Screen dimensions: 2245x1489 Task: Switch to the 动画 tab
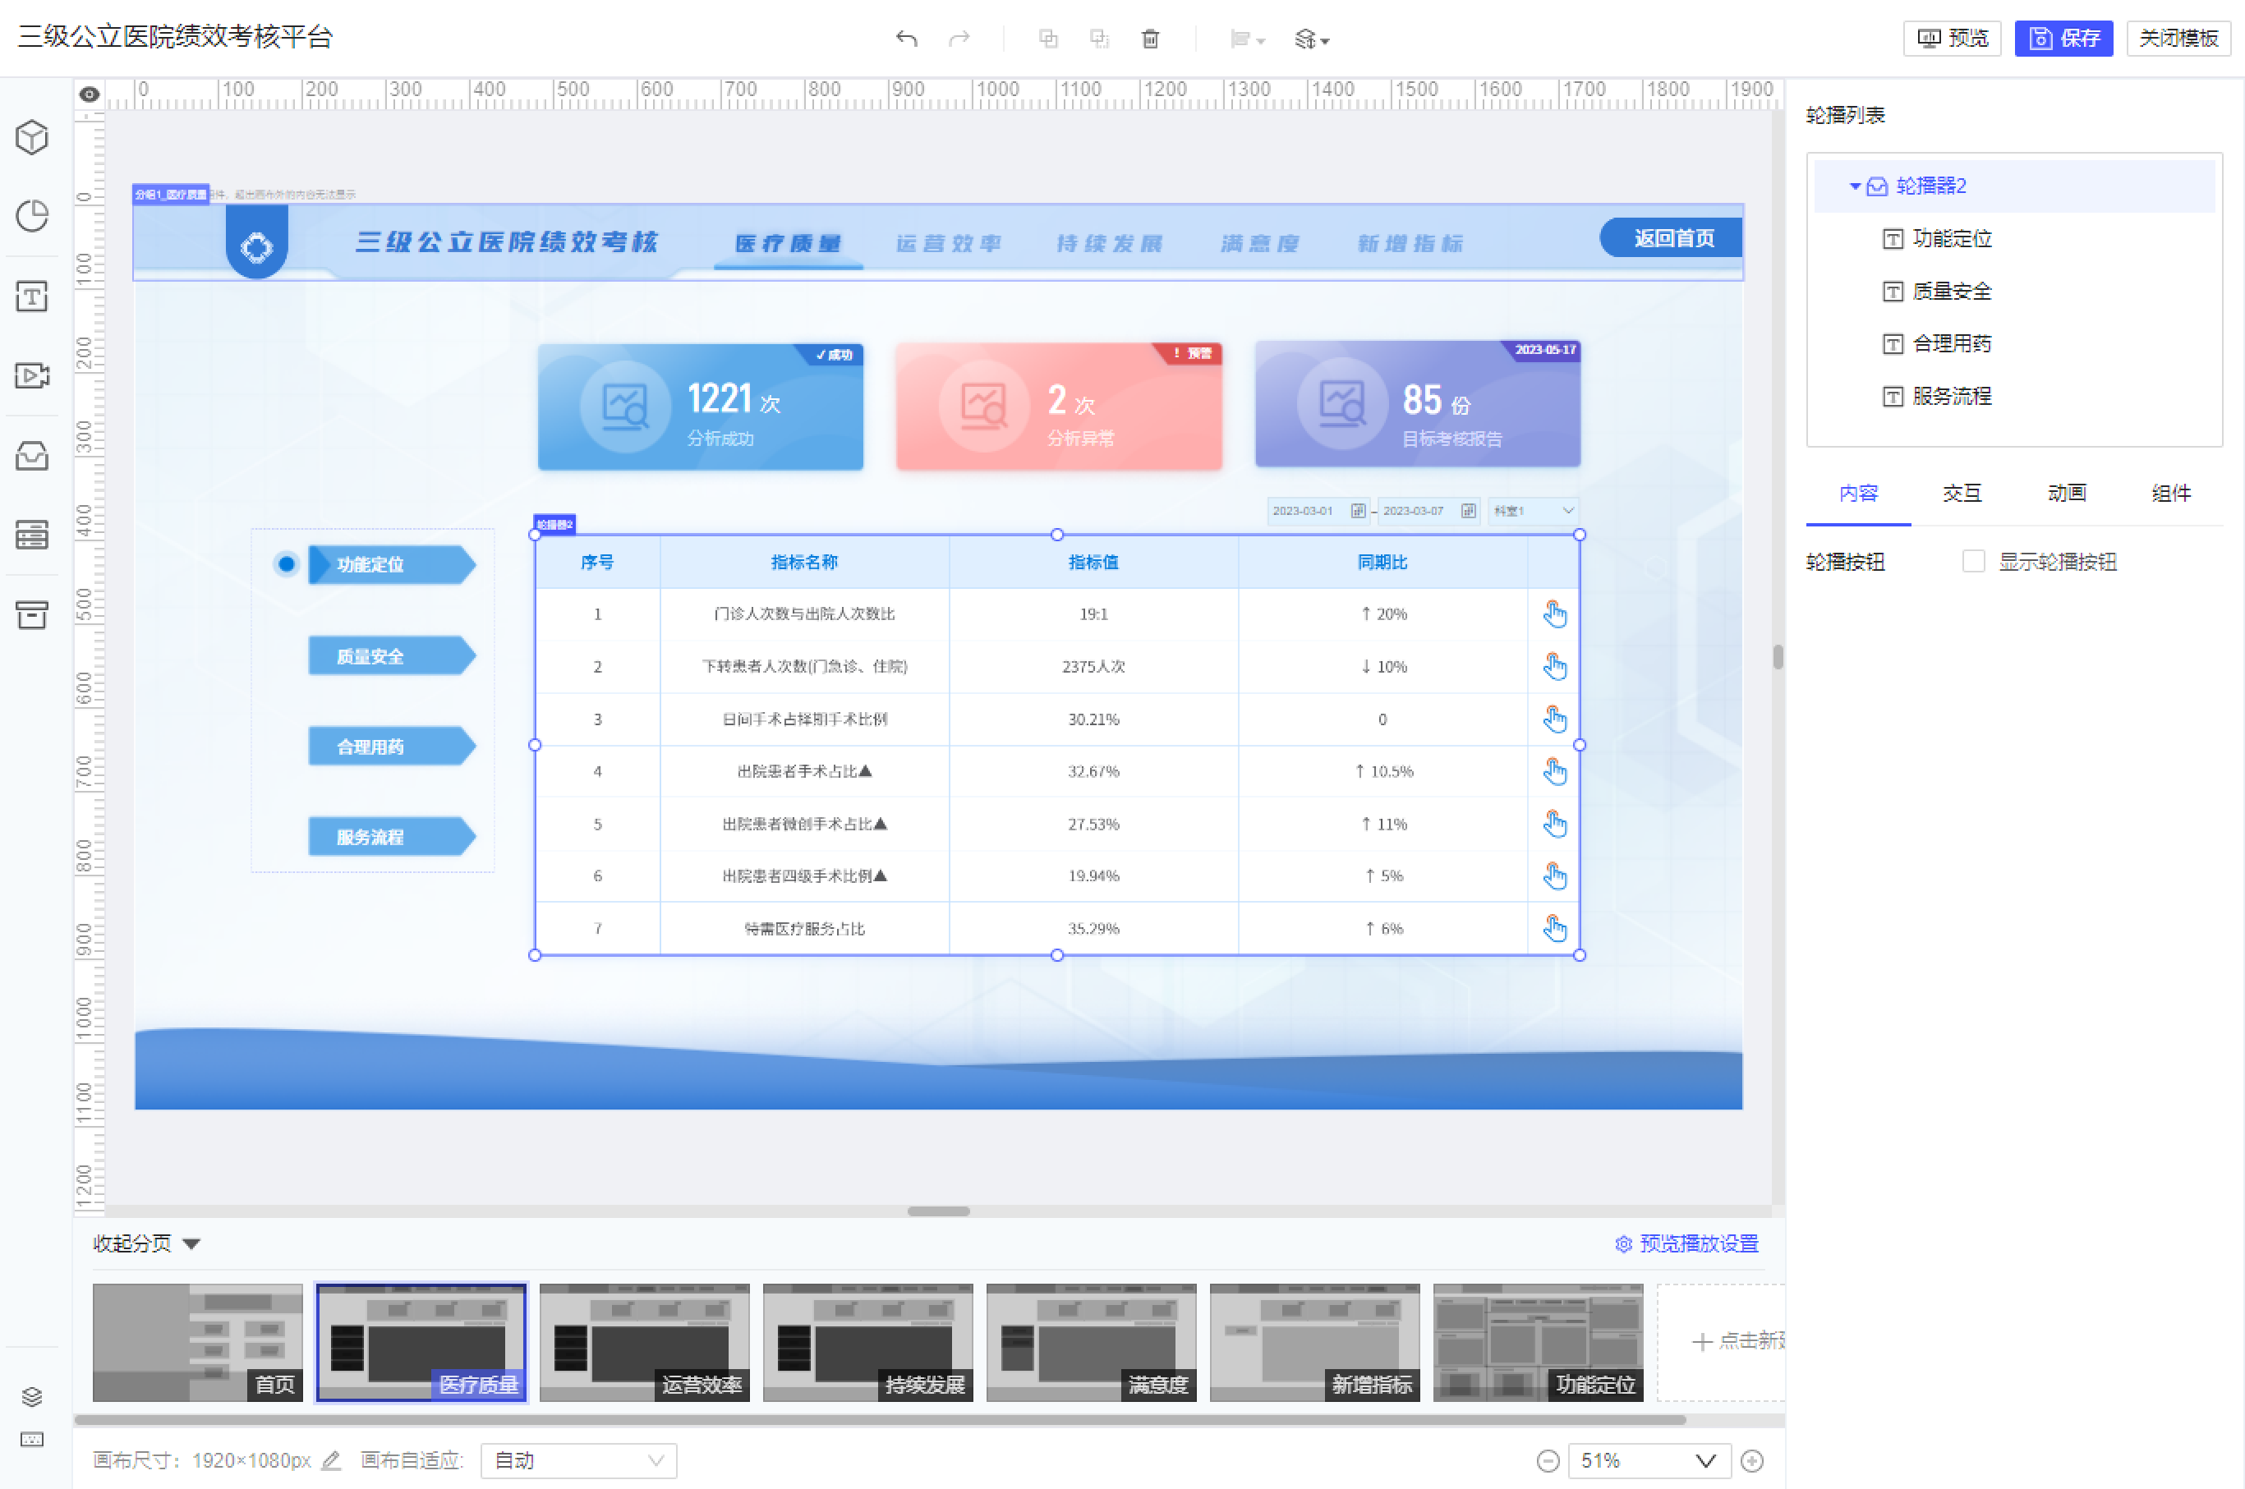2067,494
